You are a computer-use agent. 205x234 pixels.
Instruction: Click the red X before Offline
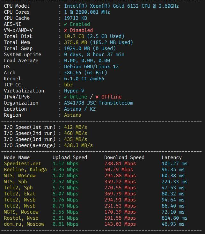click(97, 97)
